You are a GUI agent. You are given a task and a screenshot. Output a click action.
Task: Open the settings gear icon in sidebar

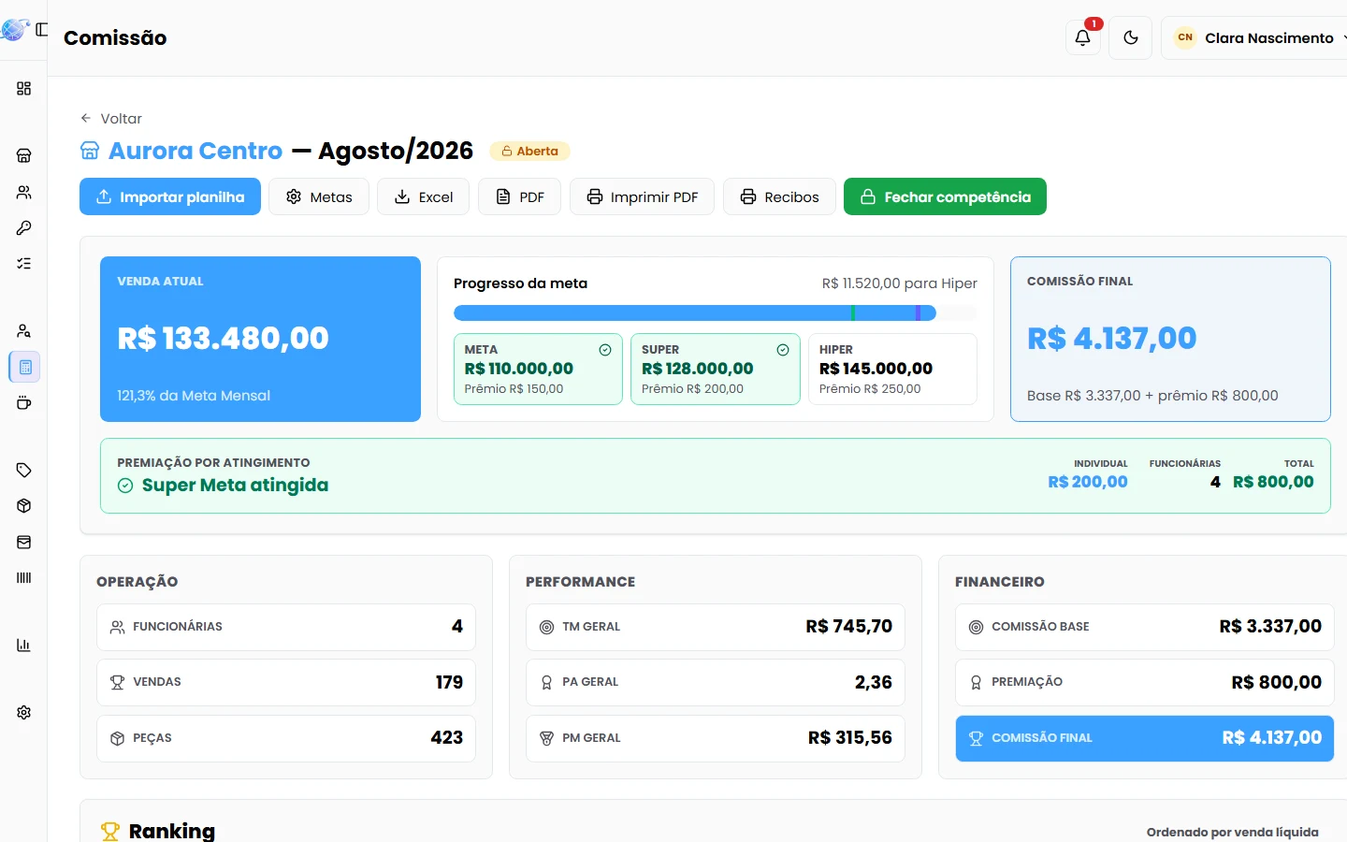[x=24, y=712]
